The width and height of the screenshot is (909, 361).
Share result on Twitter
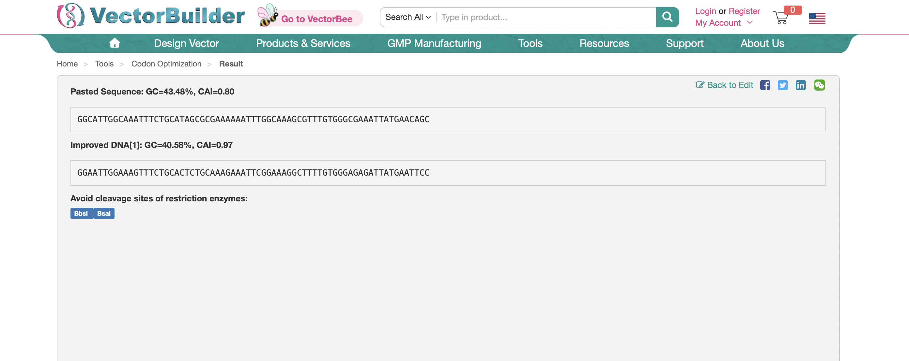point(782,85)
